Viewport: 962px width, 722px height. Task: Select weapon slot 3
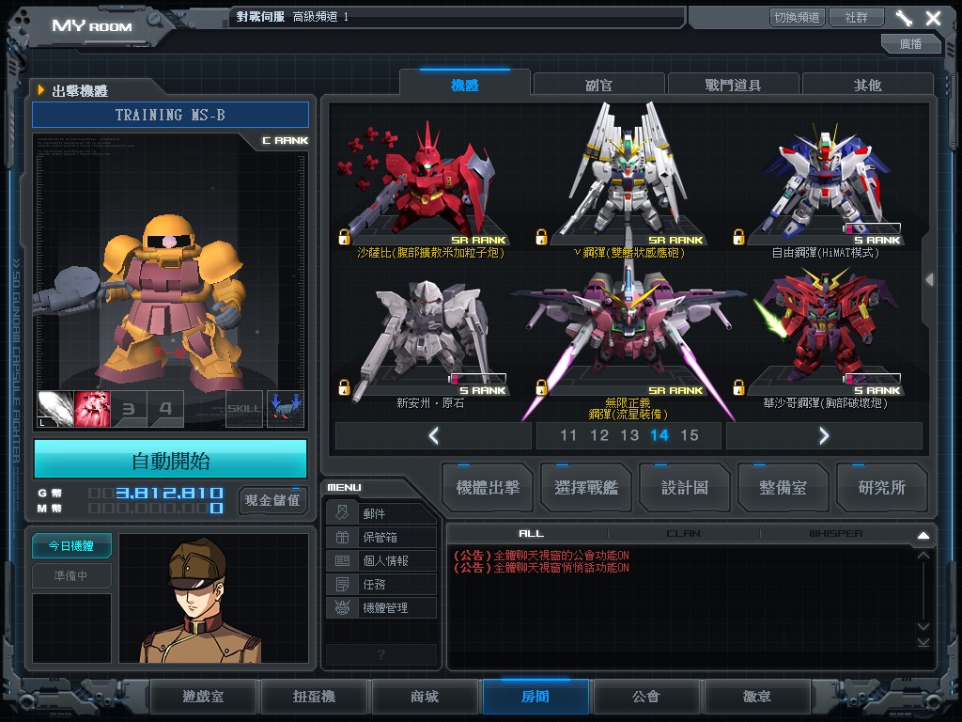pos(129,409)
